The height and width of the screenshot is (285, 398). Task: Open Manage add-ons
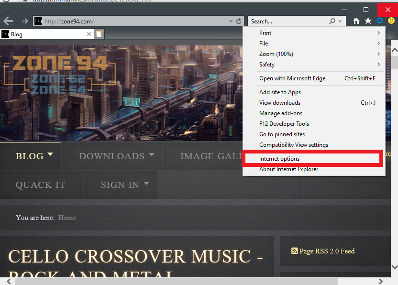pyautogui.click(x=314, y=113)
